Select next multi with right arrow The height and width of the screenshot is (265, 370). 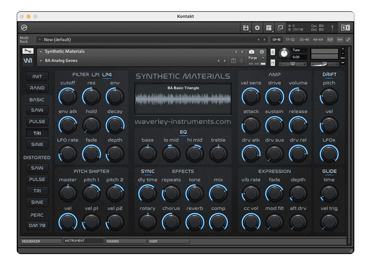pyautogui.click(x=264, y=39)
